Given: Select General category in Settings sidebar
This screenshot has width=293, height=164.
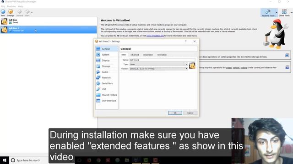Looking at the screenshot, I should tap(107, 49).
